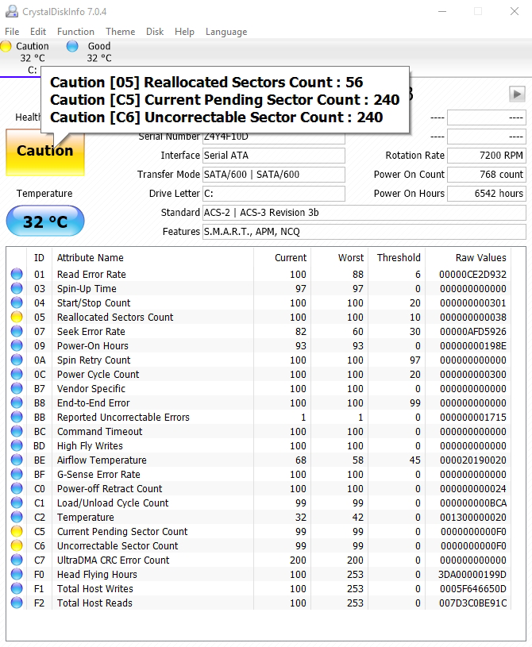Click the Power On Count field 768 count
Image resolution: width=532 pixels, height=647 pixels.
[487, 175]
